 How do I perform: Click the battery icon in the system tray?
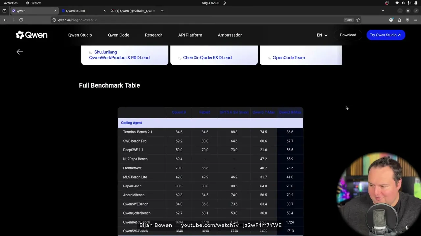(x=415, y=3)
